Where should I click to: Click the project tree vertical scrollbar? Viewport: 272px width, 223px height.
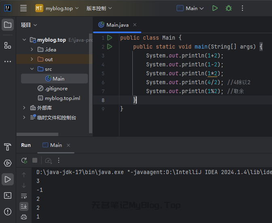pos(90,83)
